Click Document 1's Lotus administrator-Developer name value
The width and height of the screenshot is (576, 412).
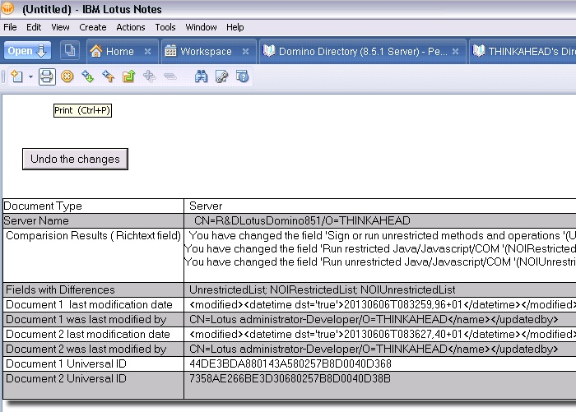tap(374, 319)
